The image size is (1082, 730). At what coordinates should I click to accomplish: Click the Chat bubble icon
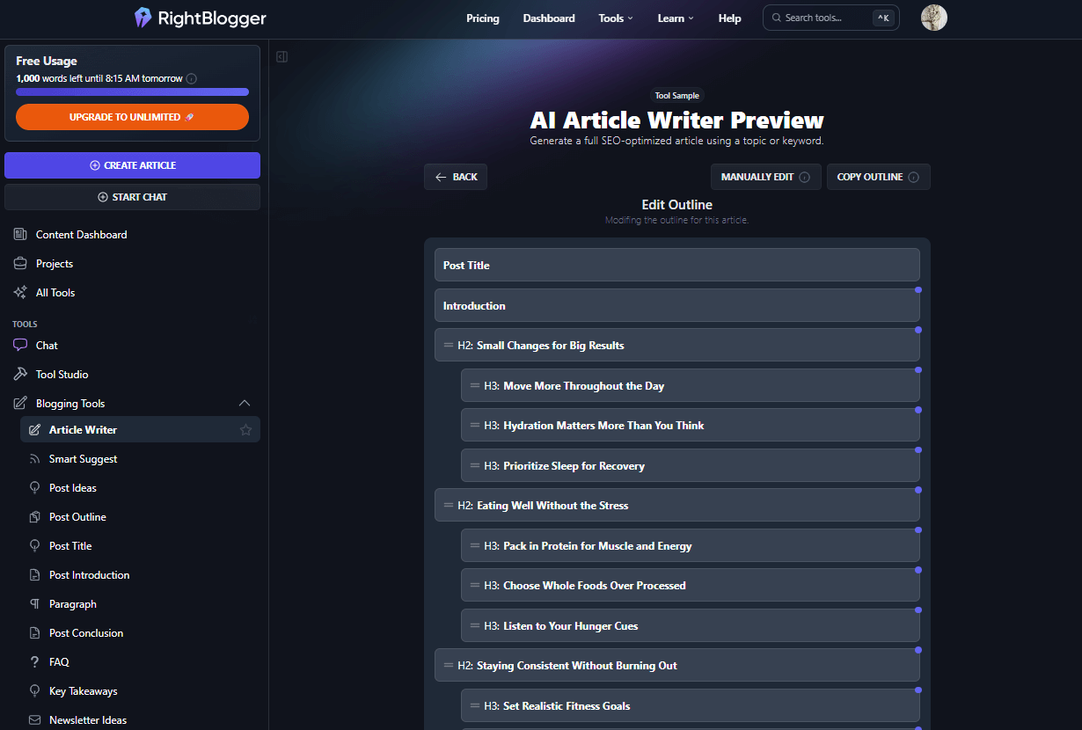pos(20,346)
